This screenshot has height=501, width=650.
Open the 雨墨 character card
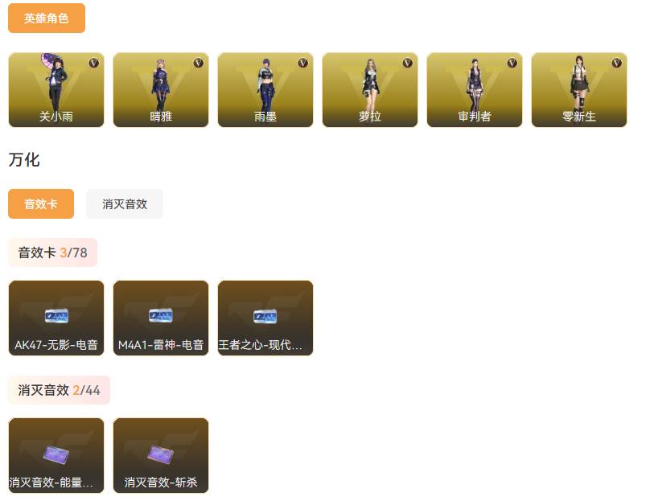265,90
